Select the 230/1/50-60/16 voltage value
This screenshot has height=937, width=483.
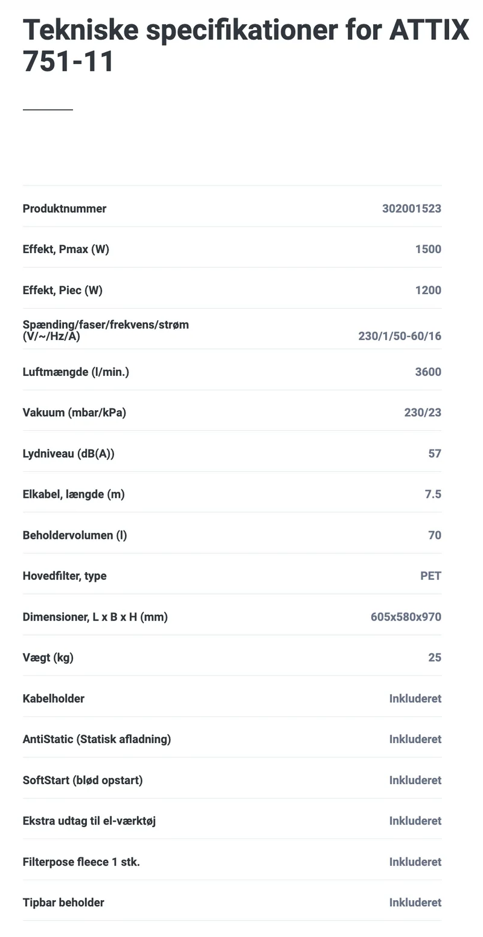click(x=400, y=336)
